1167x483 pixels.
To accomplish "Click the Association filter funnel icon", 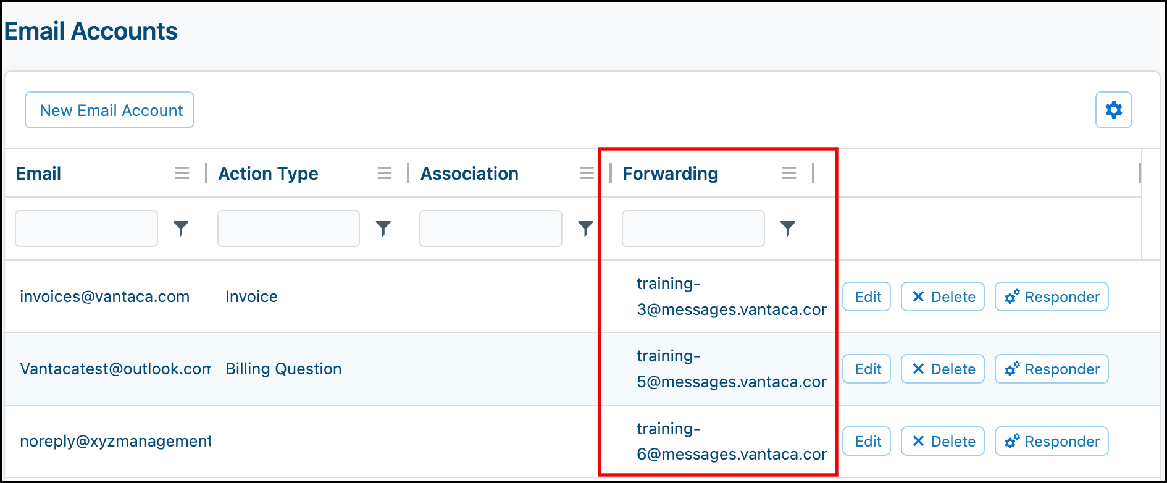I will [585, 229].
